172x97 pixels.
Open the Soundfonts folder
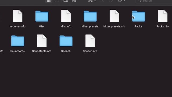point(17,41)
